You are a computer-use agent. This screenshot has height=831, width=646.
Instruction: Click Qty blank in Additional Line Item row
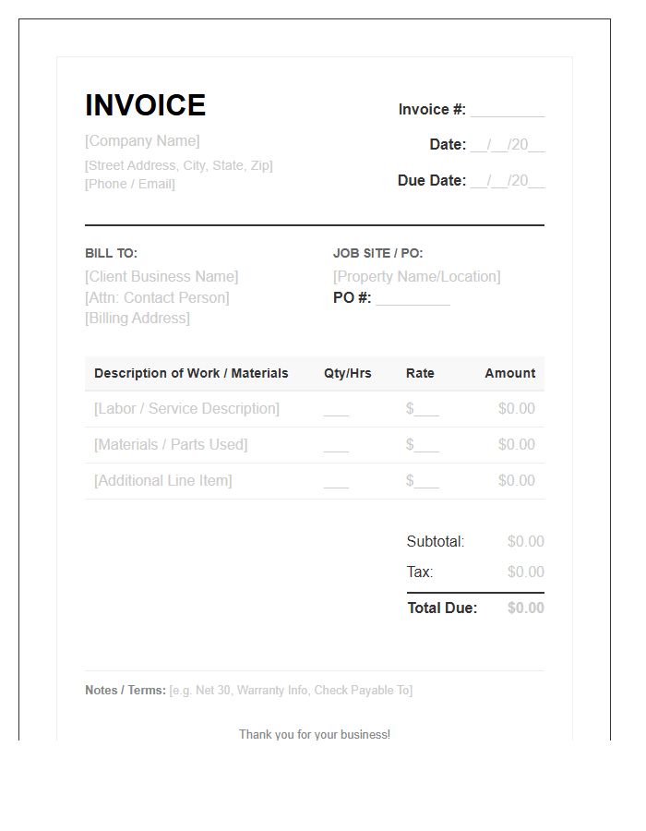click(336, 482)
